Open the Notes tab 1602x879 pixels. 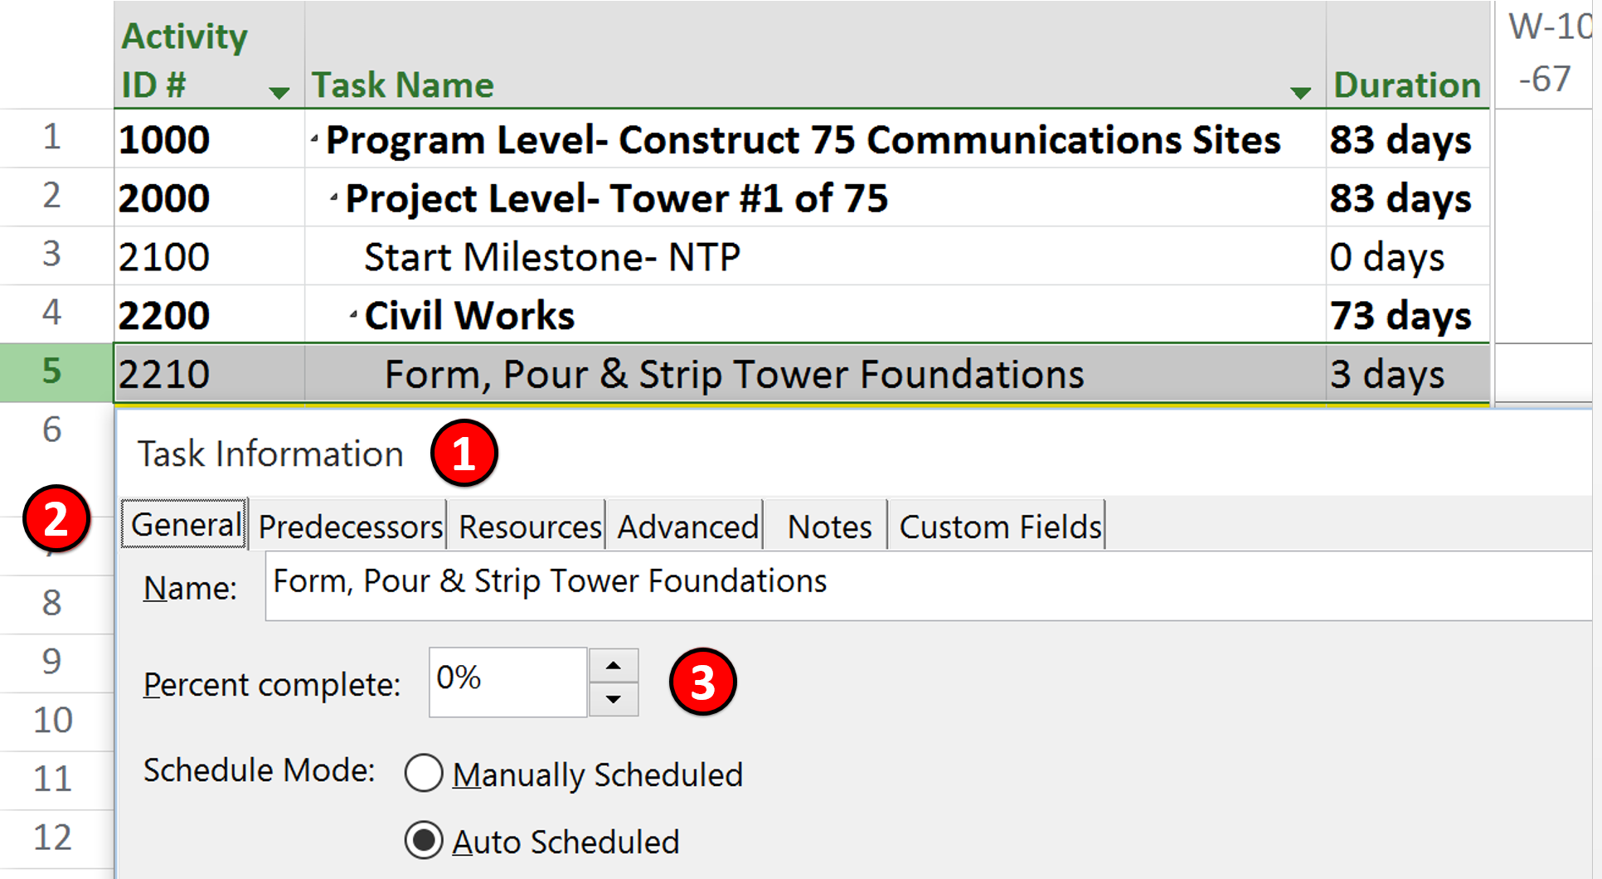[828, 526]
